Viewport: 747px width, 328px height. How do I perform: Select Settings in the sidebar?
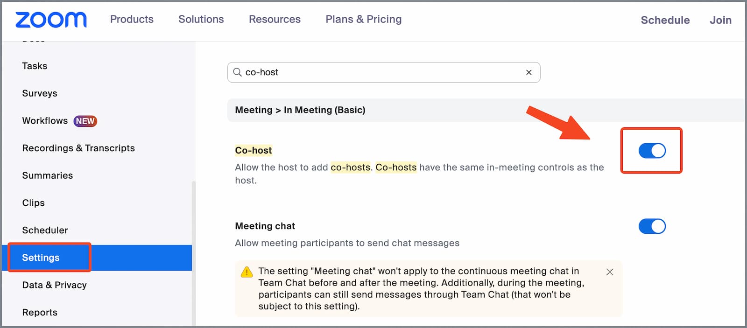41,258
